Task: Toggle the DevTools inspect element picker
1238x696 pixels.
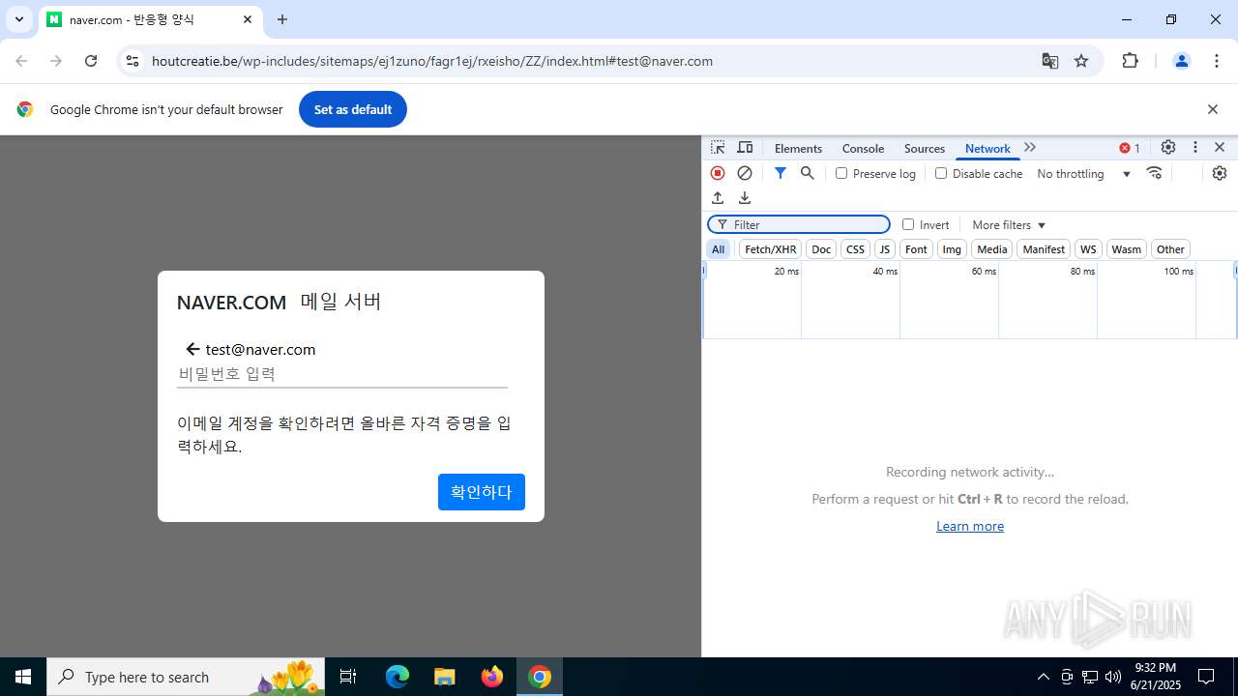Action: [718, 148]
